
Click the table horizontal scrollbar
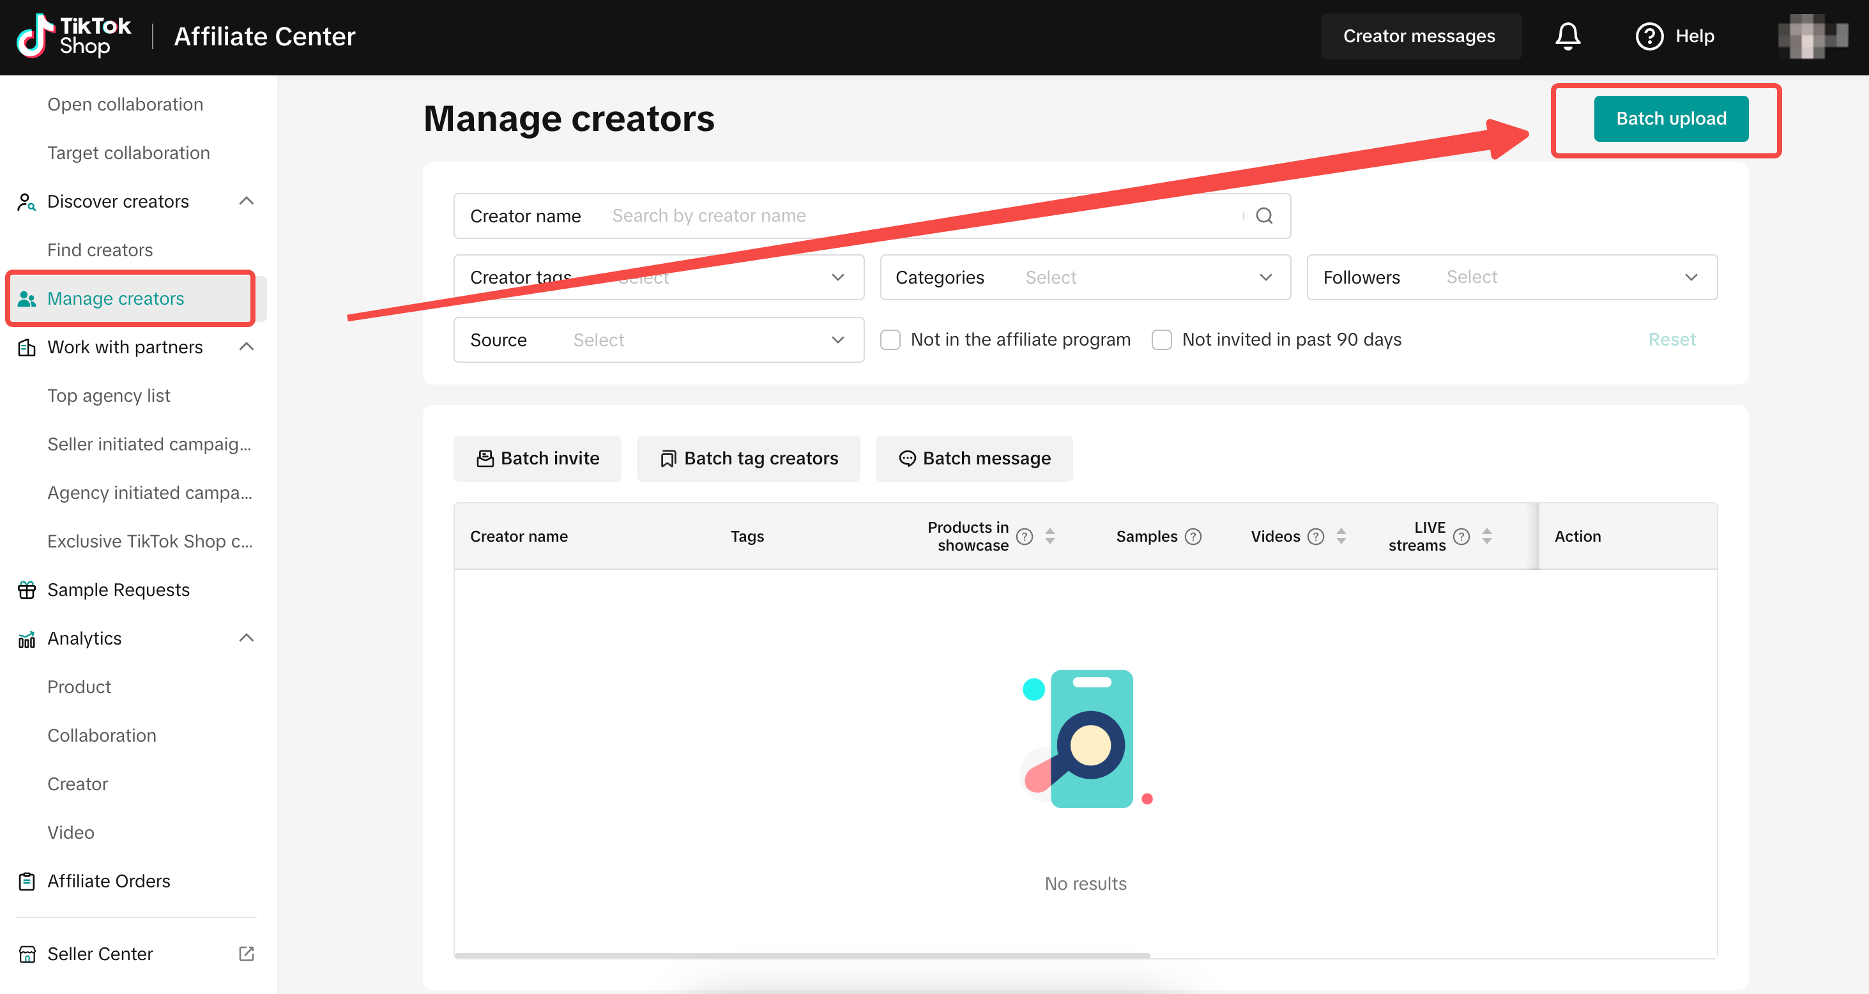pos(802,956)
